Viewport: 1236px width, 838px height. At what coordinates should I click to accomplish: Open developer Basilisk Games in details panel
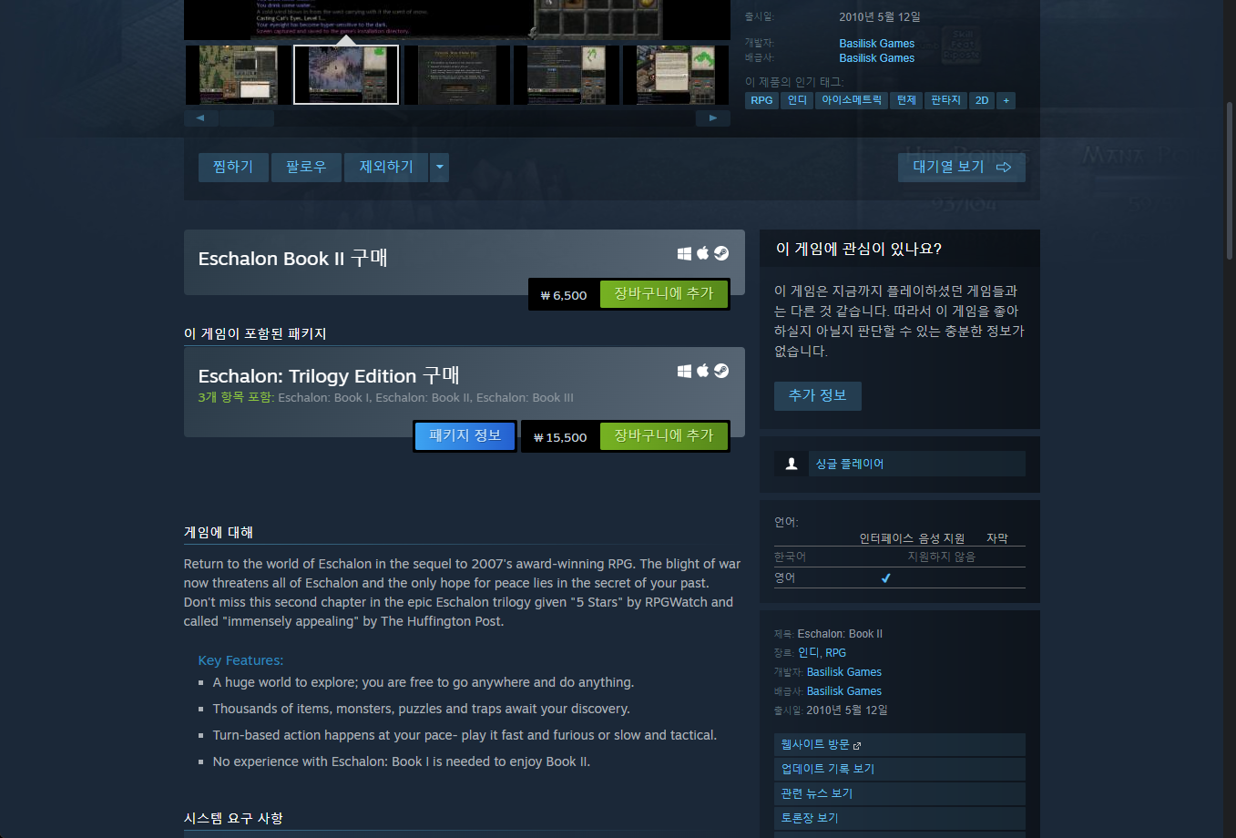843,672
